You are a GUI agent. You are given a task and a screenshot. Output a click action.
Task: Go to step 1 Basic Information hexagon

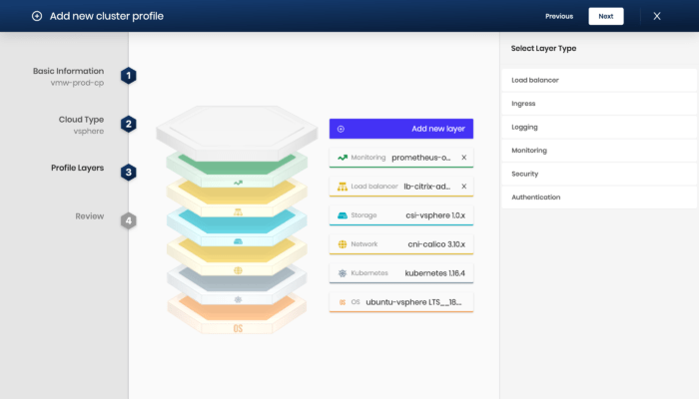(129, 76)
